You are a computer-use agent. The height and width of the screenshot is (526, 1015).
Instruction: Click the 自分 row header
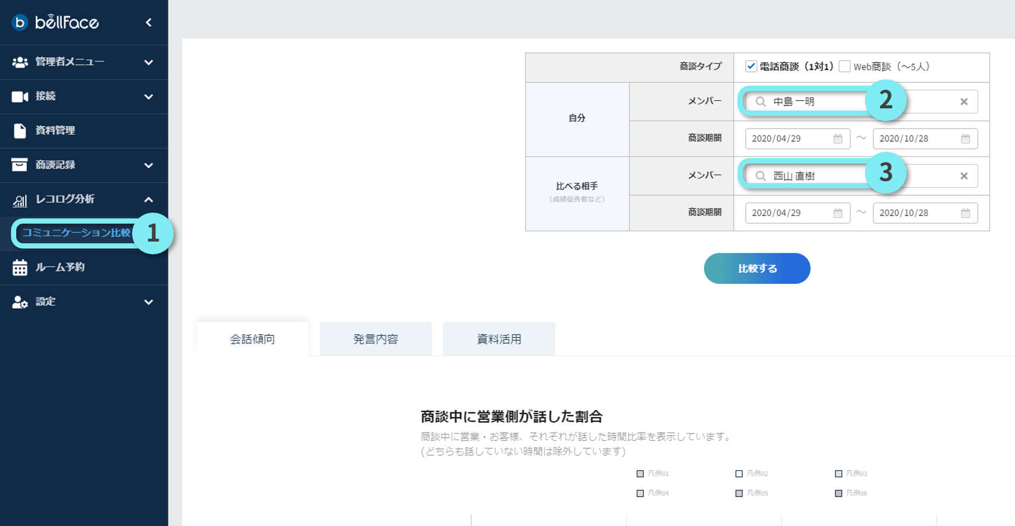click(577, 119)
